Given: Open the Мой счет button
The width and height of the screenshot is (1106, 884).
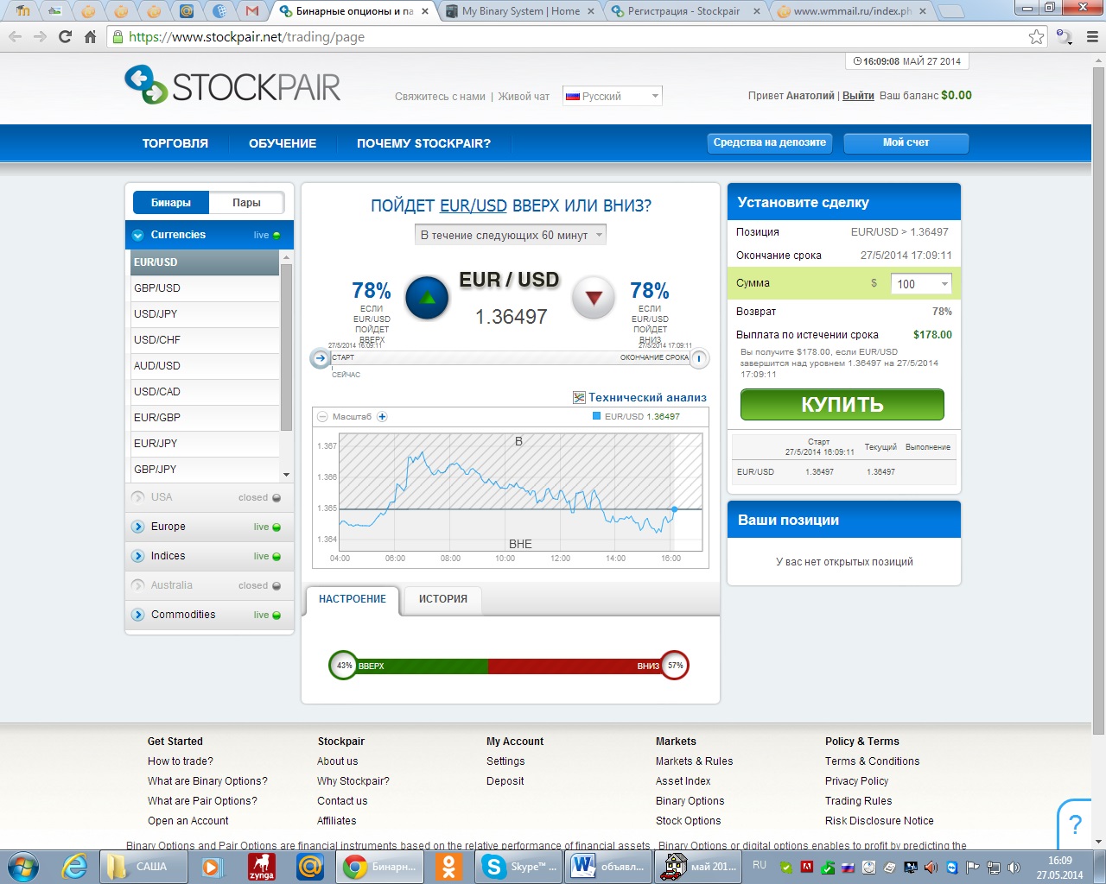Looking at the screenshot, I should (906, 142).
